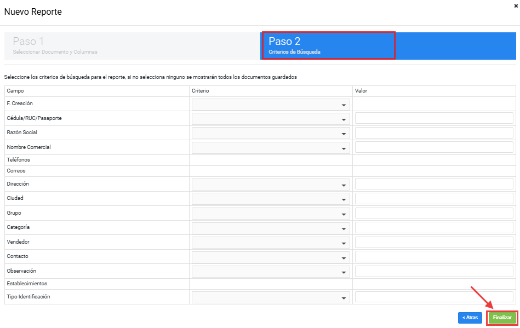Open the Razón Social criterio dropdown

(x=271, y=133)
